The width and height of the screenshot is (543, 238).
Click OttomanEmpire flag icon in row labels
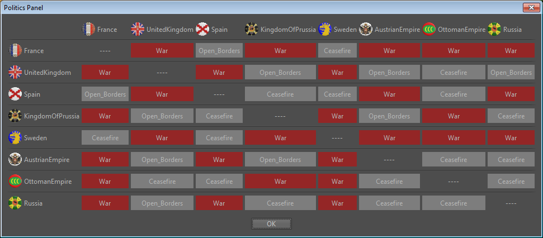click(16, 182)
